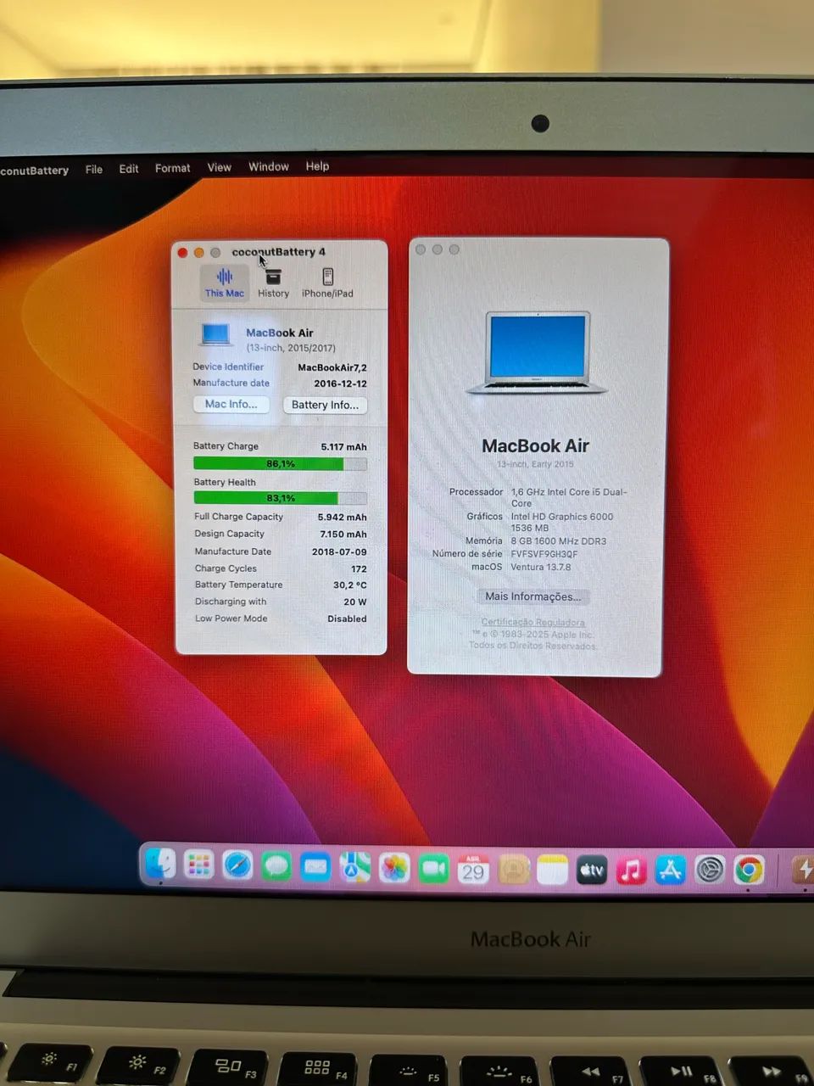Open the coconutBattery app menu
Viewport: 814px width, 1086px height.
pyautogui.click(x=34, y=171)
